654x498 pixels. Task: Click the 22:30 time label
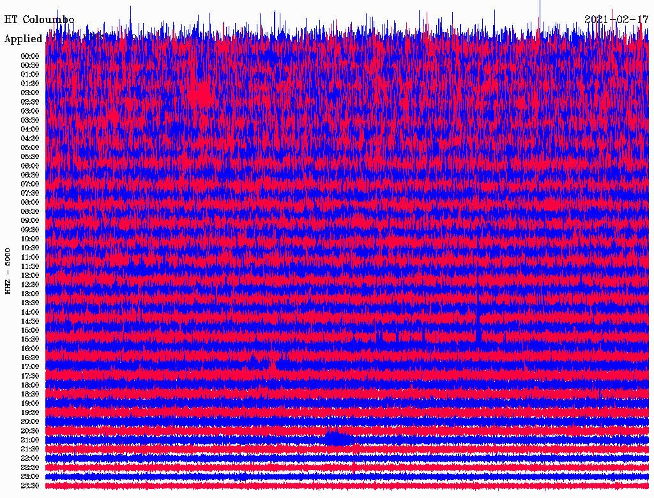(30, 467)
